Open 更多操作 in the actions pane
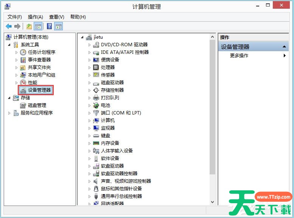294x218 pixels. click(x=239, y=56)
